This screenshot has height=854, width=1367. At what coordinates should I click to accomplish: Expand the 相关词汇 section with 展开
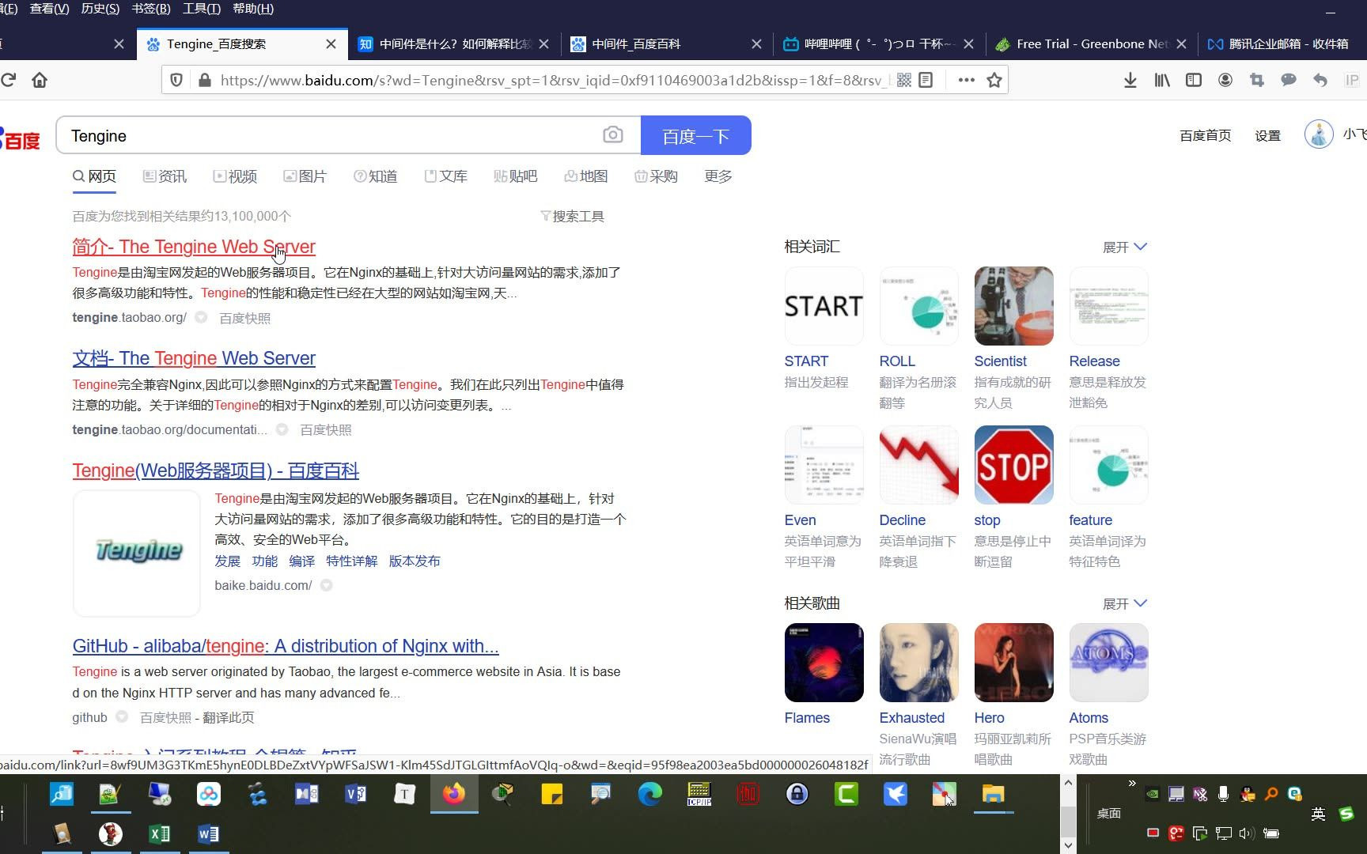(1124, 248)
